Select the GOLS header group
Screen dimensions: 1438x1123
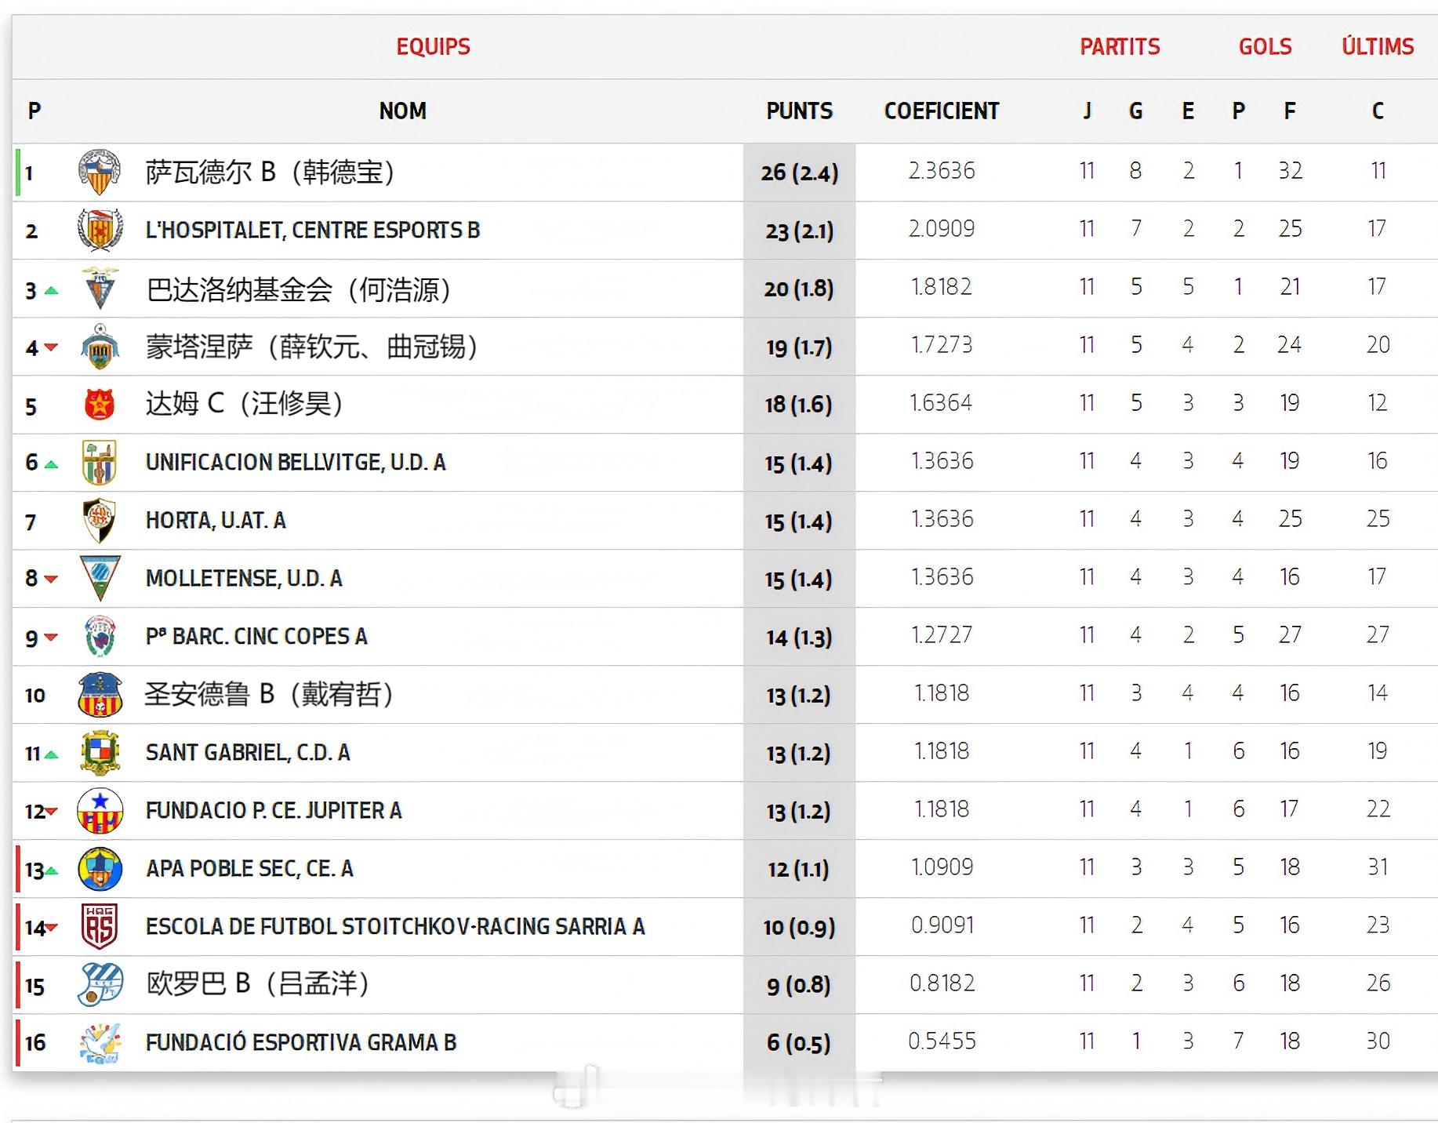pos(1265,47)
